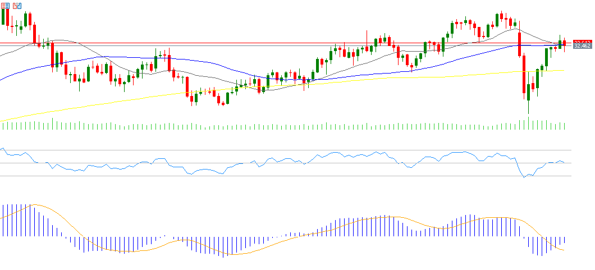595x270 pixels.
Task: Click the red-blue one-click trading panel icon
Action: tap(5, 6)
